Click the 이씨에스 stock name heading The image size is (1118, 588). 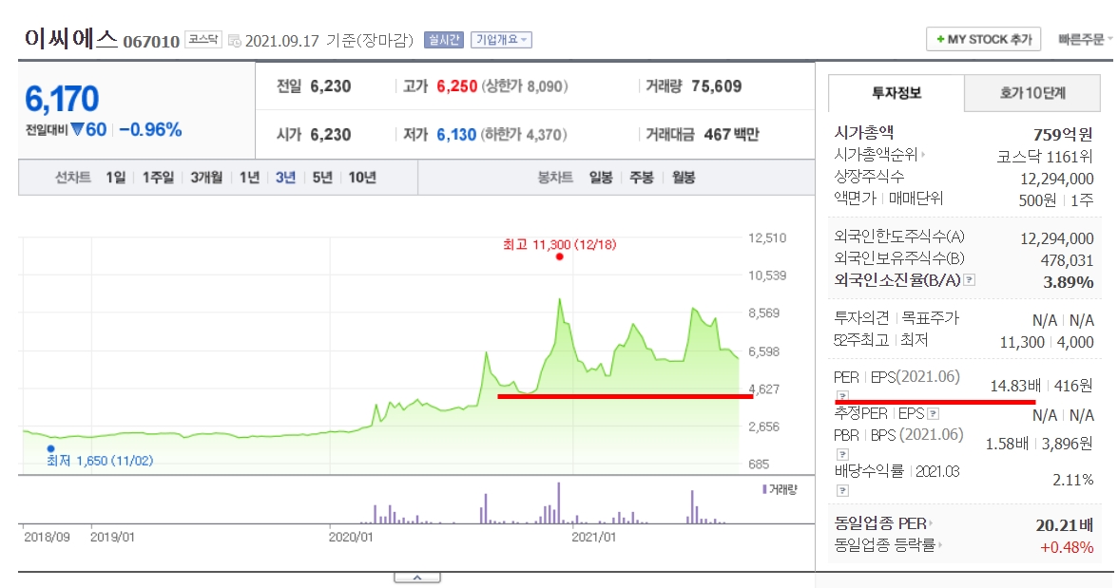71,38
